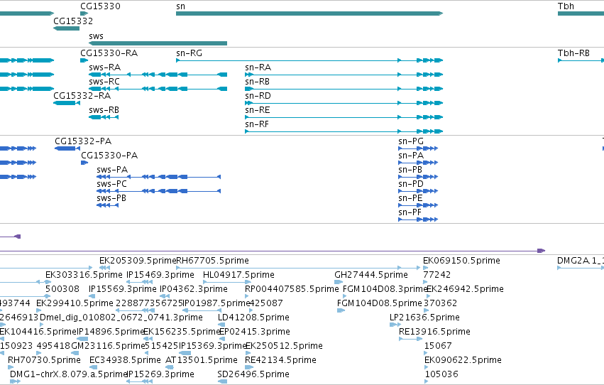Click the Tbh-RB transcript label
Image resolution: width=604 pixels, height=385 pixels.
click(573, 53)
